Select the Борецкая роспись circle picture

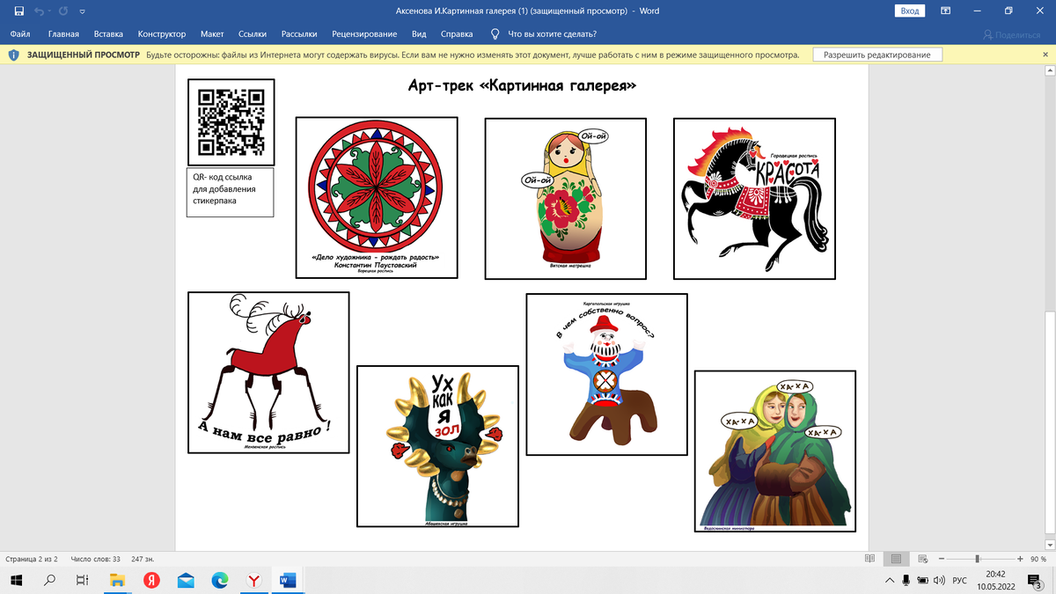376,198
